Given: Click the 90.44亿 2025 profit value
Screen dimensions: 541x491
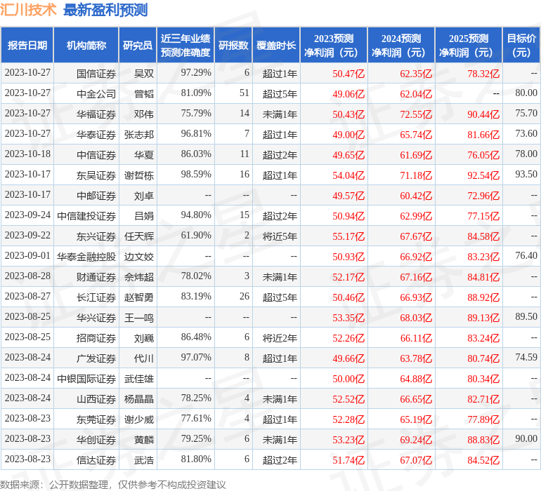Looking at the screenshot, I should coord(483,114).
